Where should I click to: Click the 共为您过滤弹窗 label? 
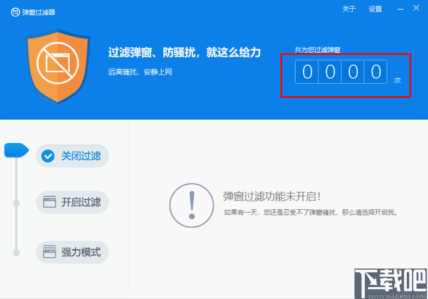(317, 50)
